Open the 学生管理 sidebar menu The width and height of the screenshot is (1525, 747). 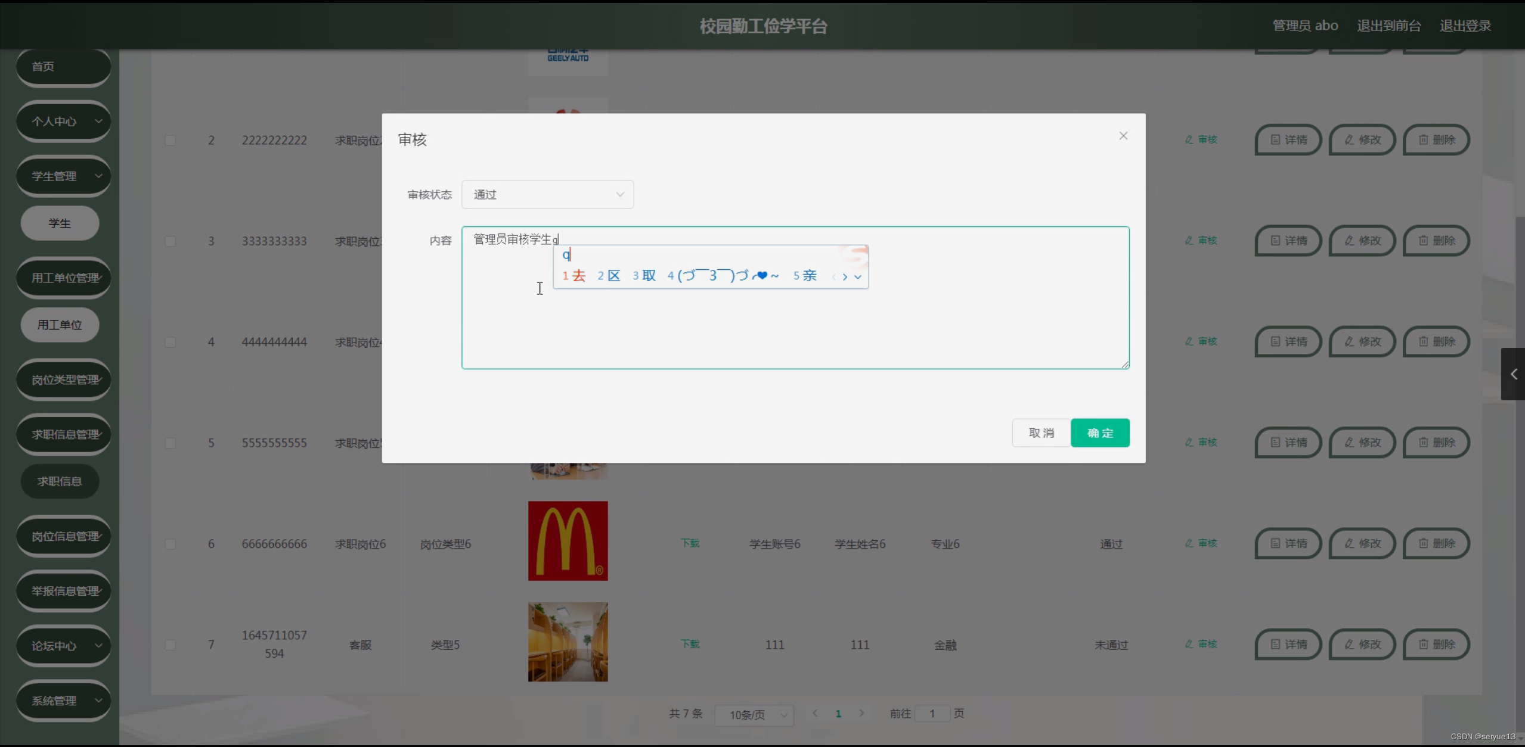(x=63, y=176)
